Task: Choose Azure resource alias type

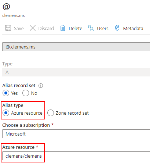Action: (6, 113)
